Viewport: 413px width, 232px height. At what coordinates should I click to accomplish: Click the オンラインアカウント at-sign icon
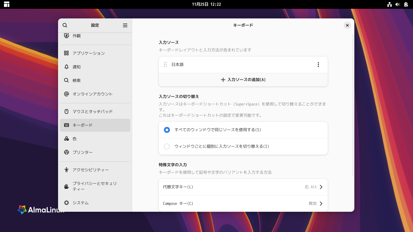click(x=67, y=94)
